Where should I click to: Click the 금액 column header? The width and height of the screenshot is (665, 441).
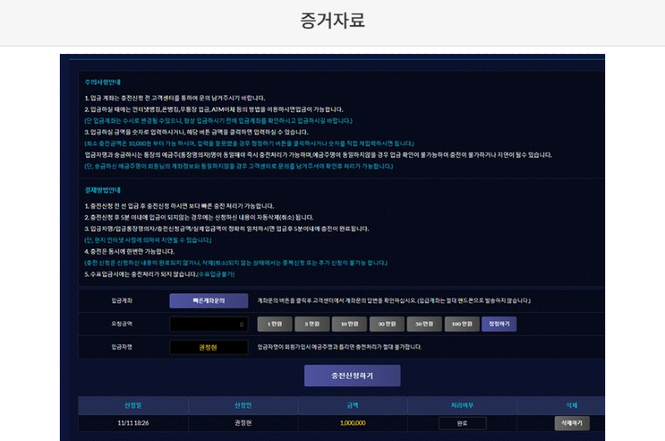coord(352,405)
